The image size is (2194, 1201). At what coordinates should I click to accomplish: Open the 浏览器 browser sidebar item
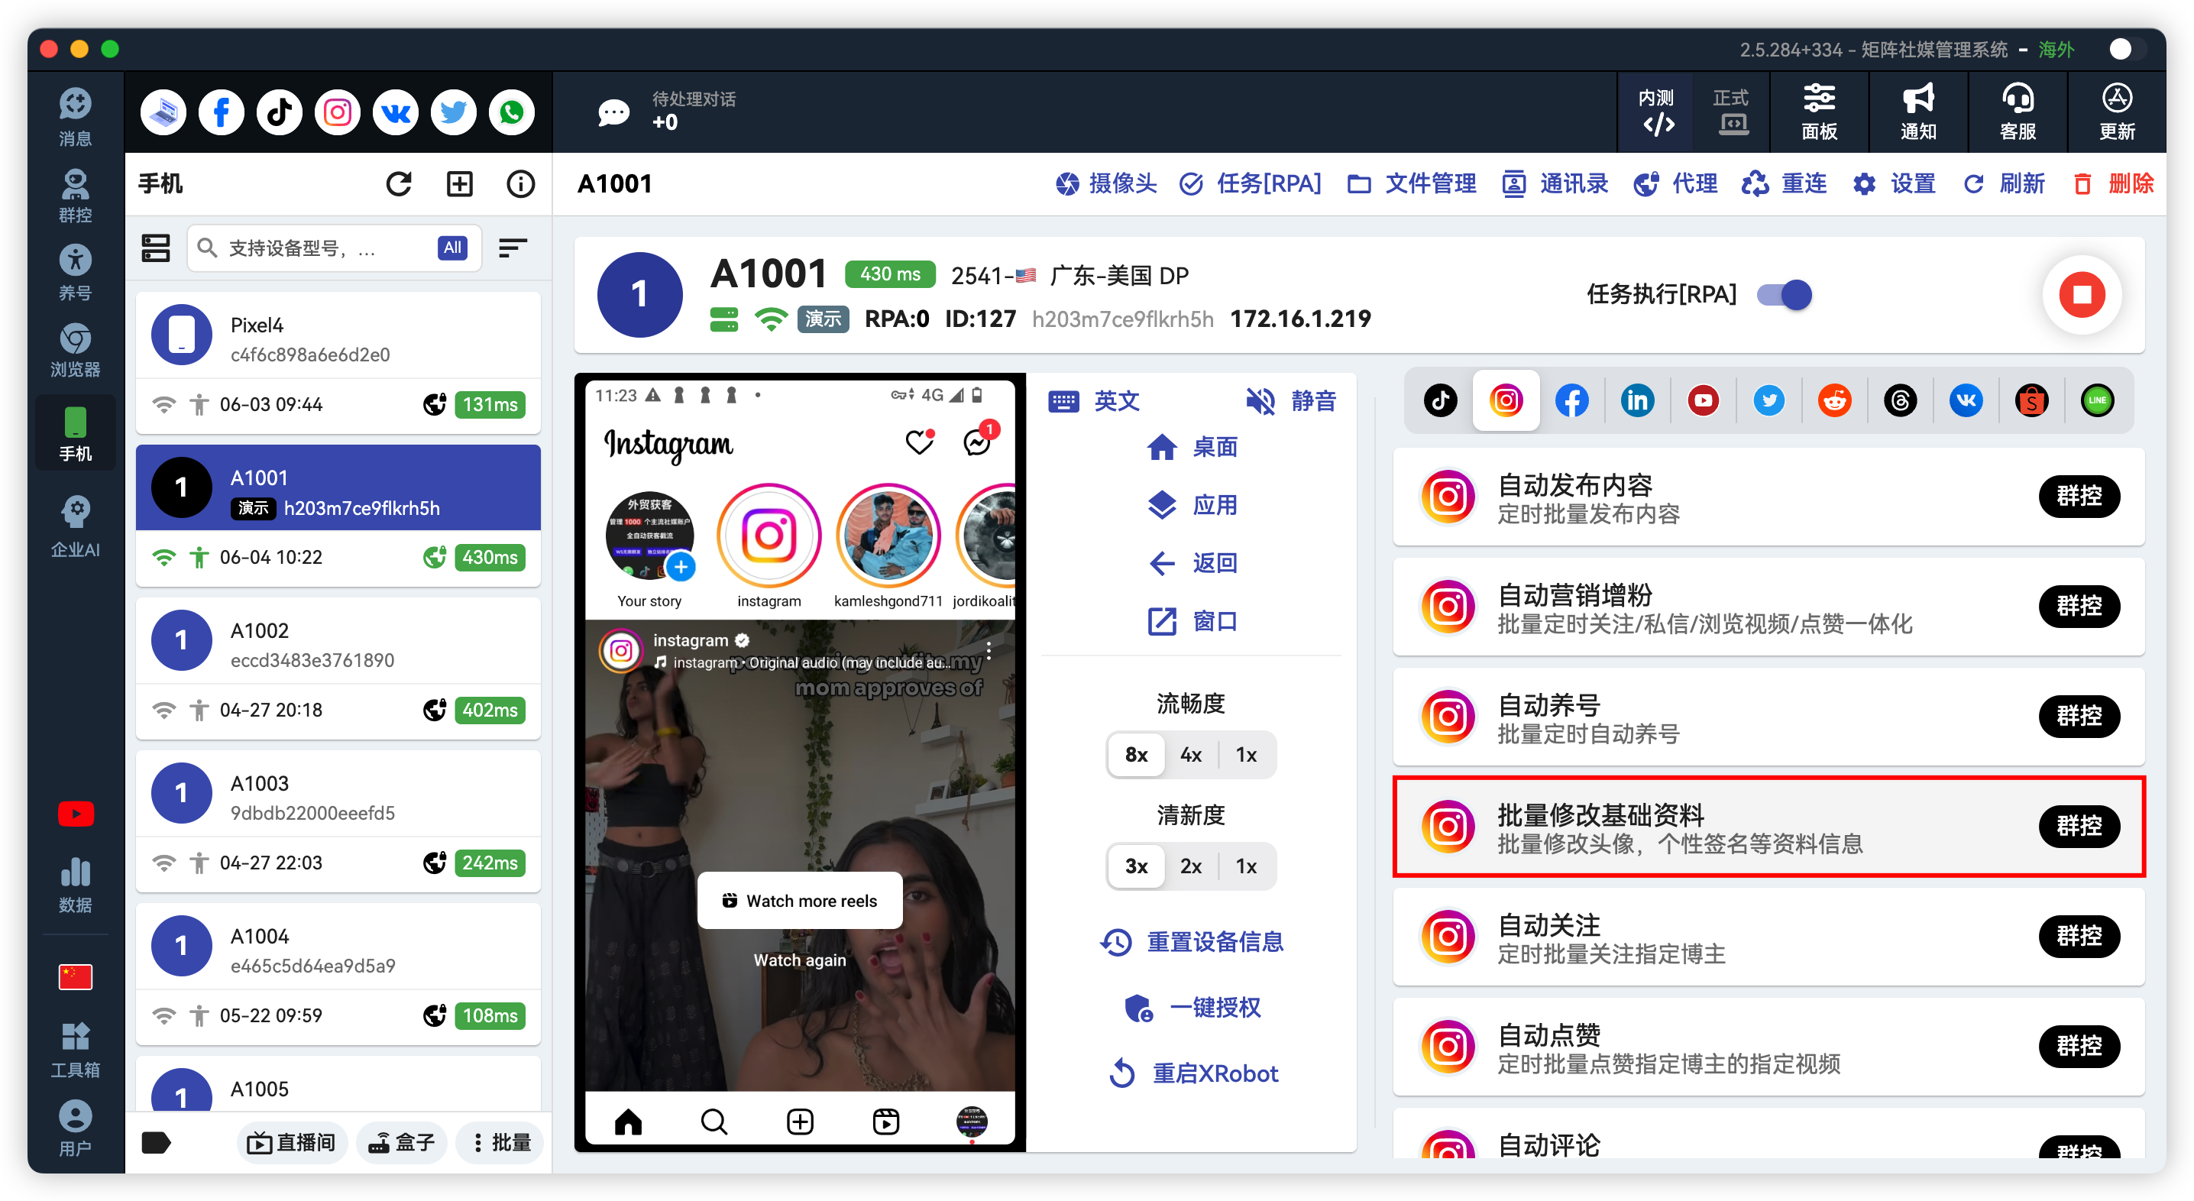75,349
